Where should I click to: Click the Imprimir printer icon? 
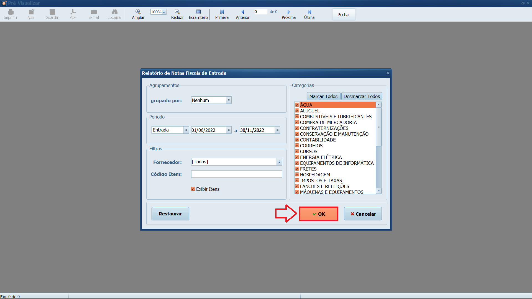(11, 12)
